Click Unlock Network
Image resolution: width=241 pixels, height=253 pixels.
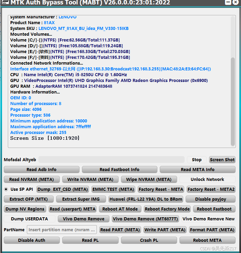(x=207, y=179)
